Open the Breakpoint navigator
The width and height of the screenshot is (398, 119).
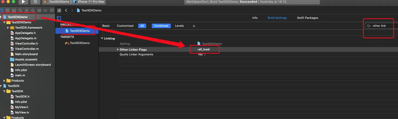point(46,10)
